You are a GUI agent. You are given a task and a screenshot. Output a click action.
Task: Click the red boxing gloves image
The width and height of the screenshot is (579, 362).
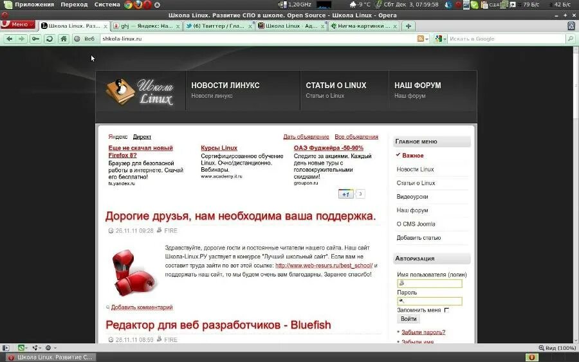click(134, 273)
